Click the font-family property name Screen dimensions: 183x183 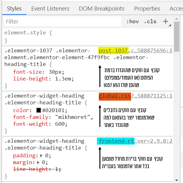point(30,117)
